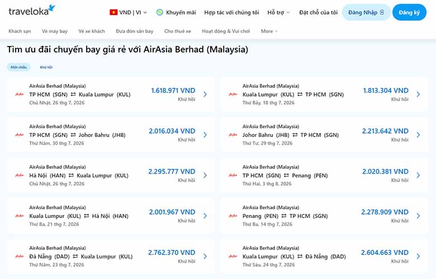Click swap arrows between Johor Bahru and TP HCM
436x279 pixels.
tap(295, 135)
